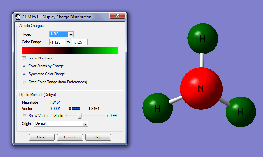Image resolution: width=263 pixels, height=157 pixels.
Task: Open the charge Type dropdown arrow
Action: pyautogui.click(x=71, y=34)
